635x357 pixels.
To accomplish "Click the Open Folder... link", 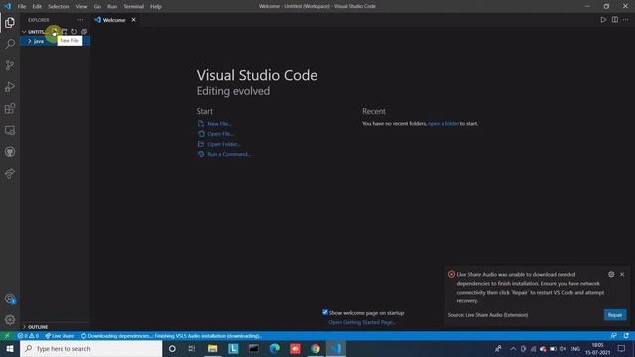I will click(x=224, y=144).
